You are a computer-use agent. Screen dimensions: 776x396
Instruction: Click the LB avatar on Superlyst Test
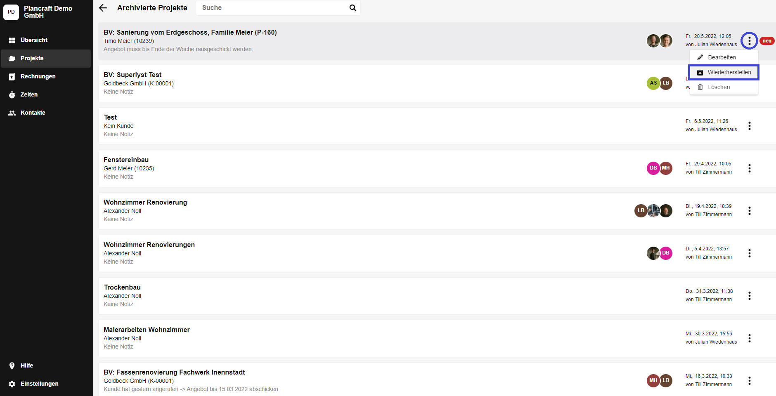[666, 83]
